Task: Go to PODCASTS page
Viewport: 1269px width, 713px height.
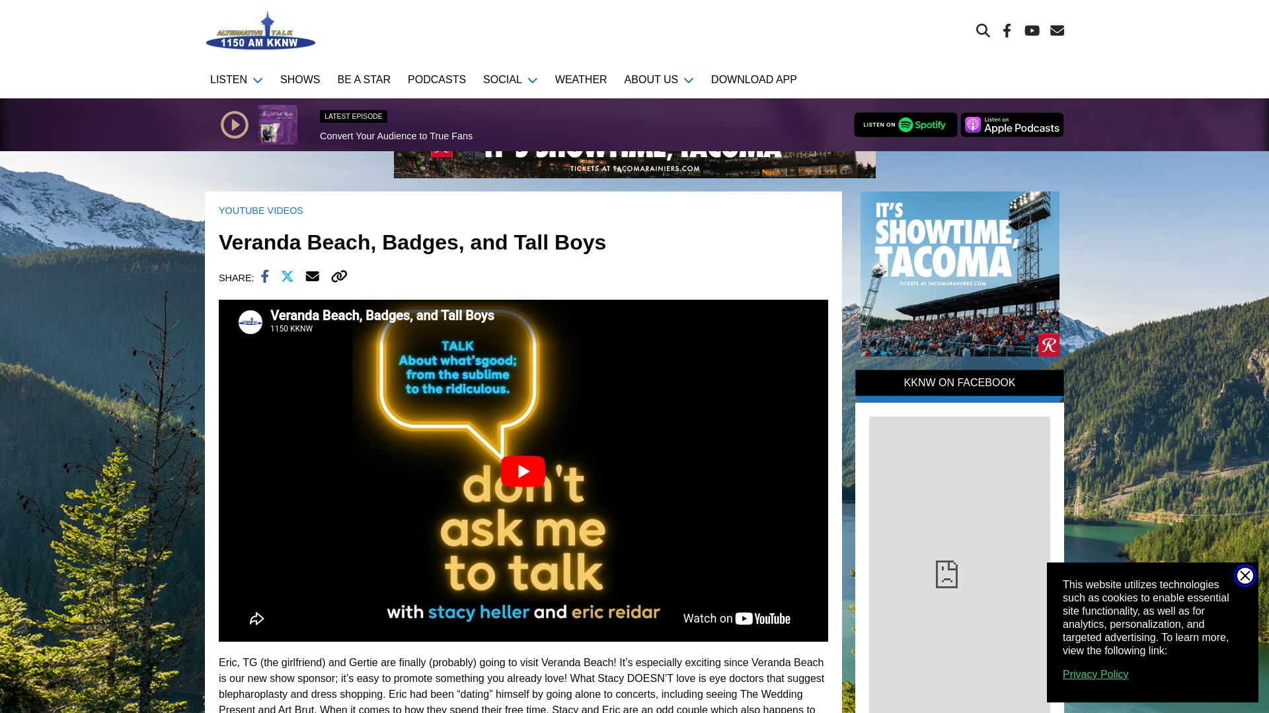Action: (x=437, y=80)
